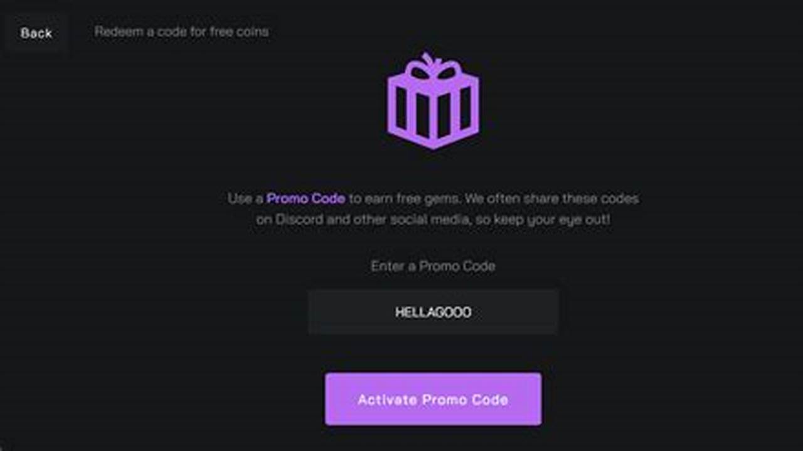Focus the promo code input field
The image size is (803, 451).
click(433, 312)
